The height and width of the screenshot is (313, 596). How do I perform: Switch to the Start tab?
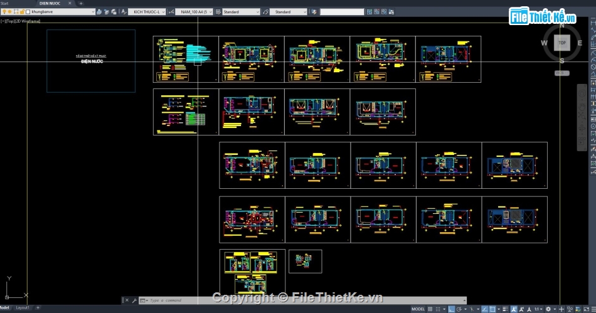(x=5, y=3)
